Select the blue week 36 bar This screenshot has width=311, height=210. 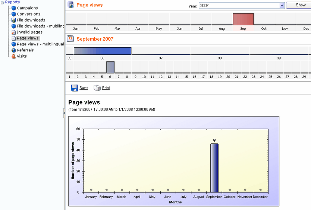pos(103,51)
